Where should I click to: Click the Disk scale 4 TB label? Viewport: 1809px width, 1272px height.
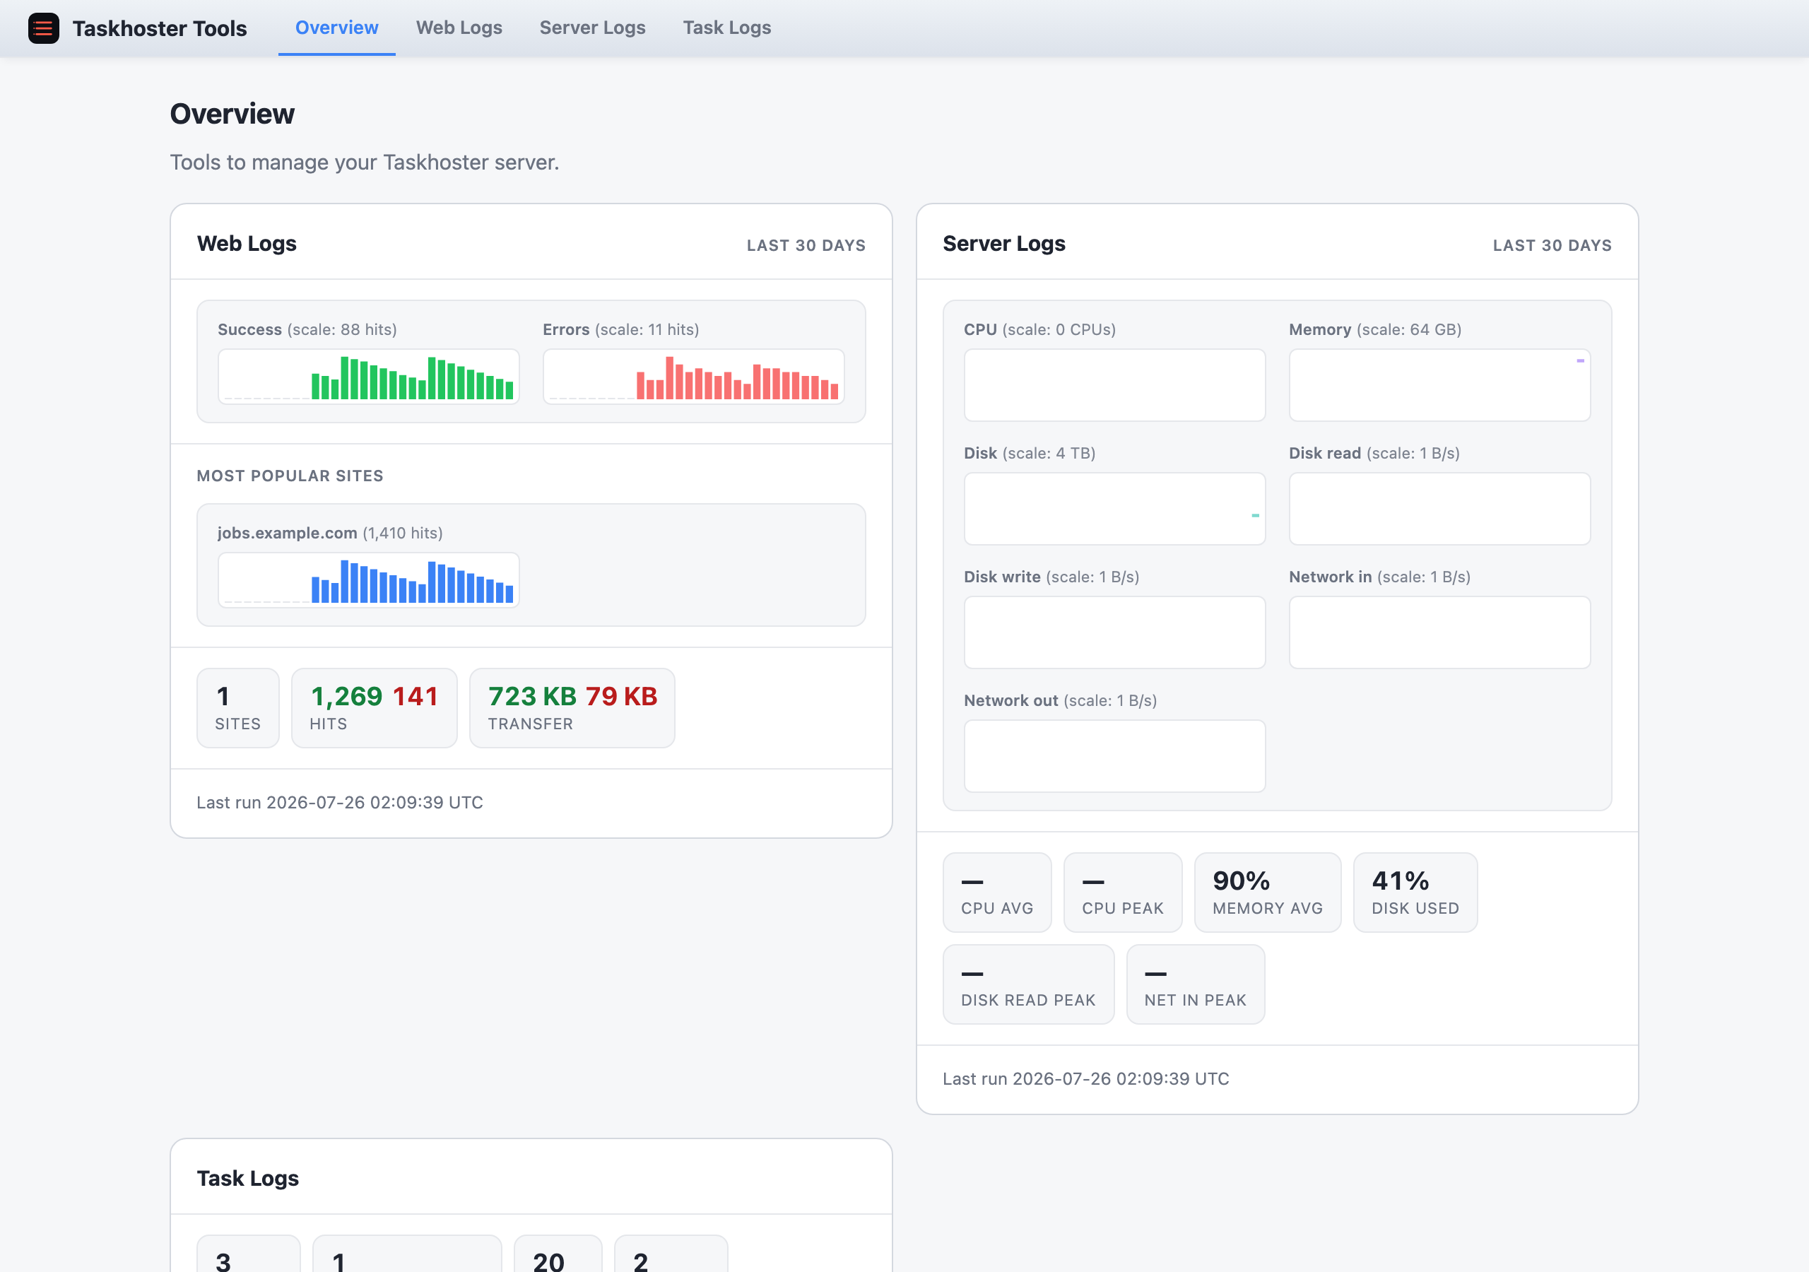tap(1049, 453)
